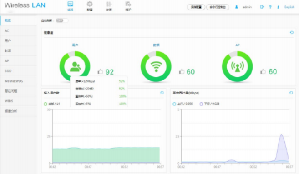Click tooltip row "(>20dB)" signal 92%
Viewport: 299px width, 174px height.
click(x=100, y=89)
